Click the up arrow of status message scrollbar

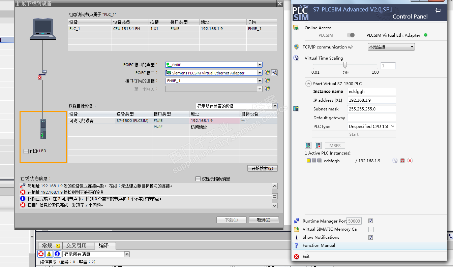275,186
